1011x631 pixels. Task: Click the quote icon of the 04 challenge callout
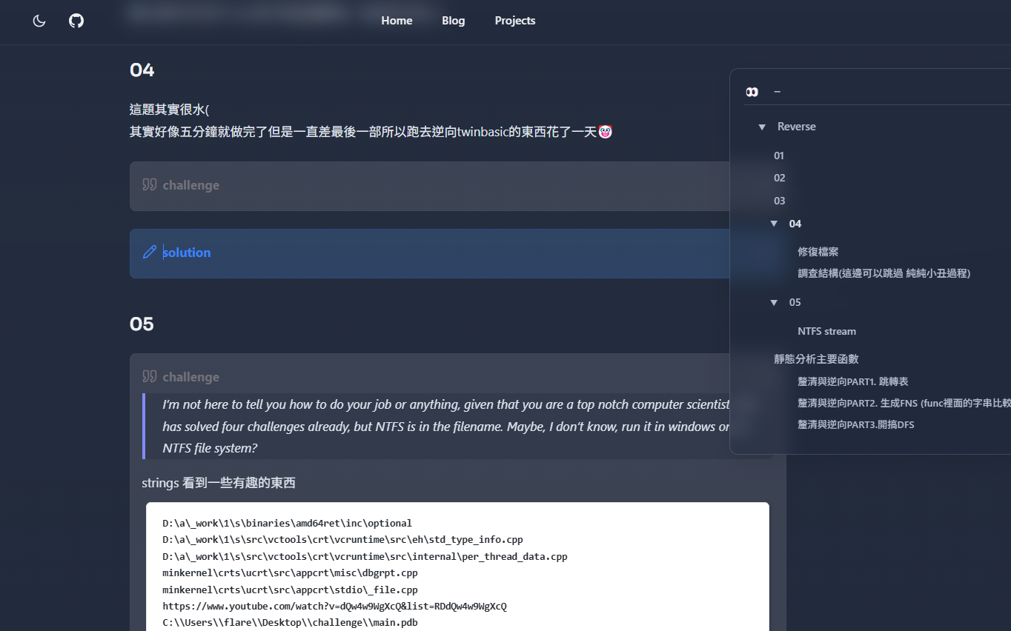click(150, 184)
